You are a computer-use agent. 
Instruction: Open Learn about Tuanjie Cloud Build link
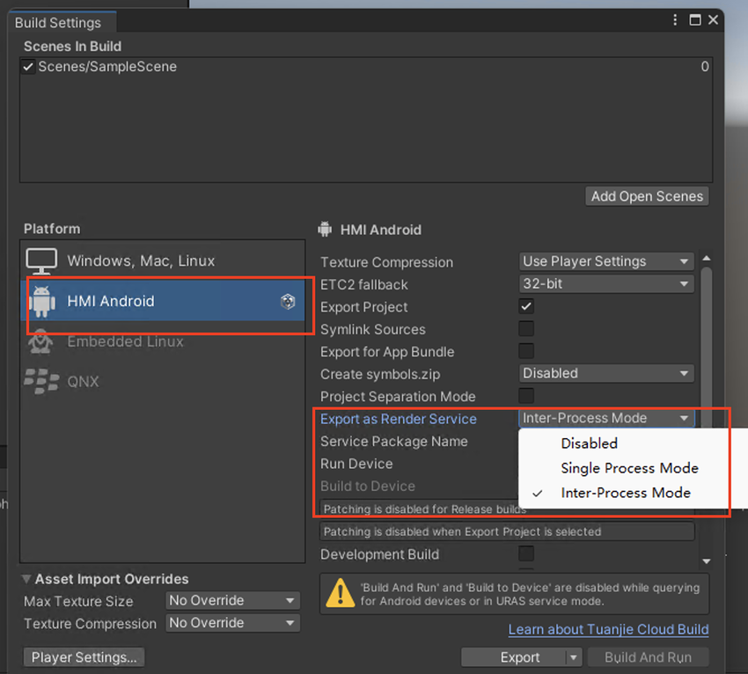[x=608, y=629]
